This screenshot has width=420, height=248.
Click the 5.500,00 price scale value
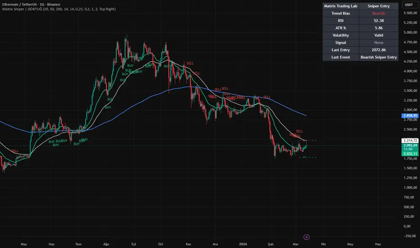point(411,13)
